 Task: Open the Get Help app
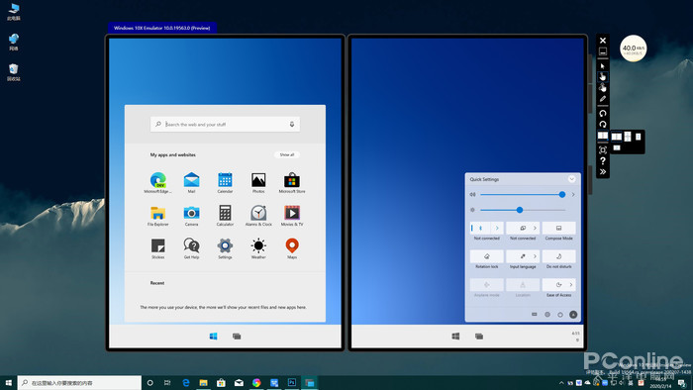coord(191,248)
